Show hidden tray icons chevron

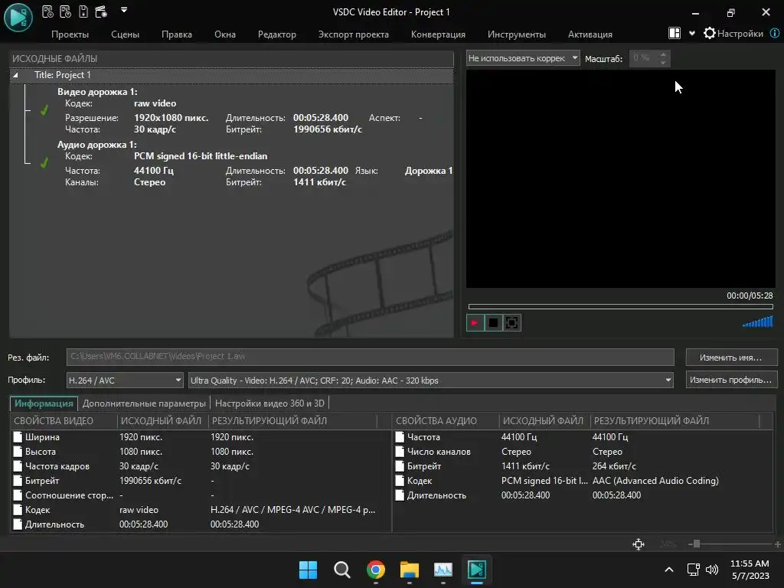click(669, 570)
